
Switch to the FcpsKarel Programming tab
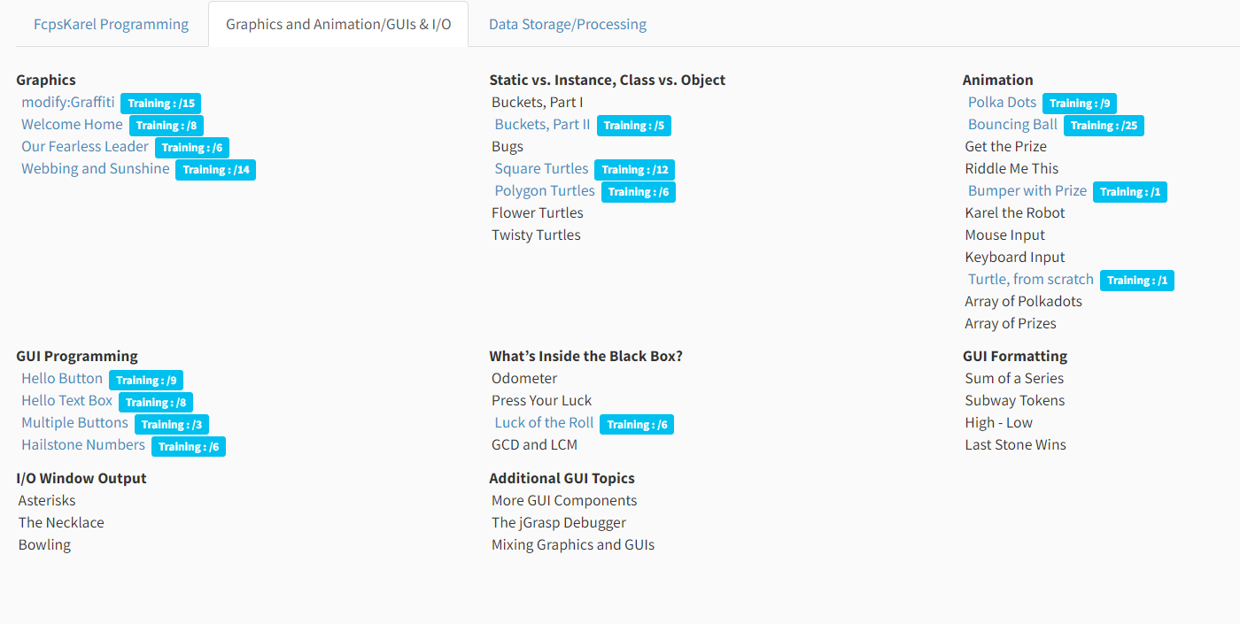111,24
